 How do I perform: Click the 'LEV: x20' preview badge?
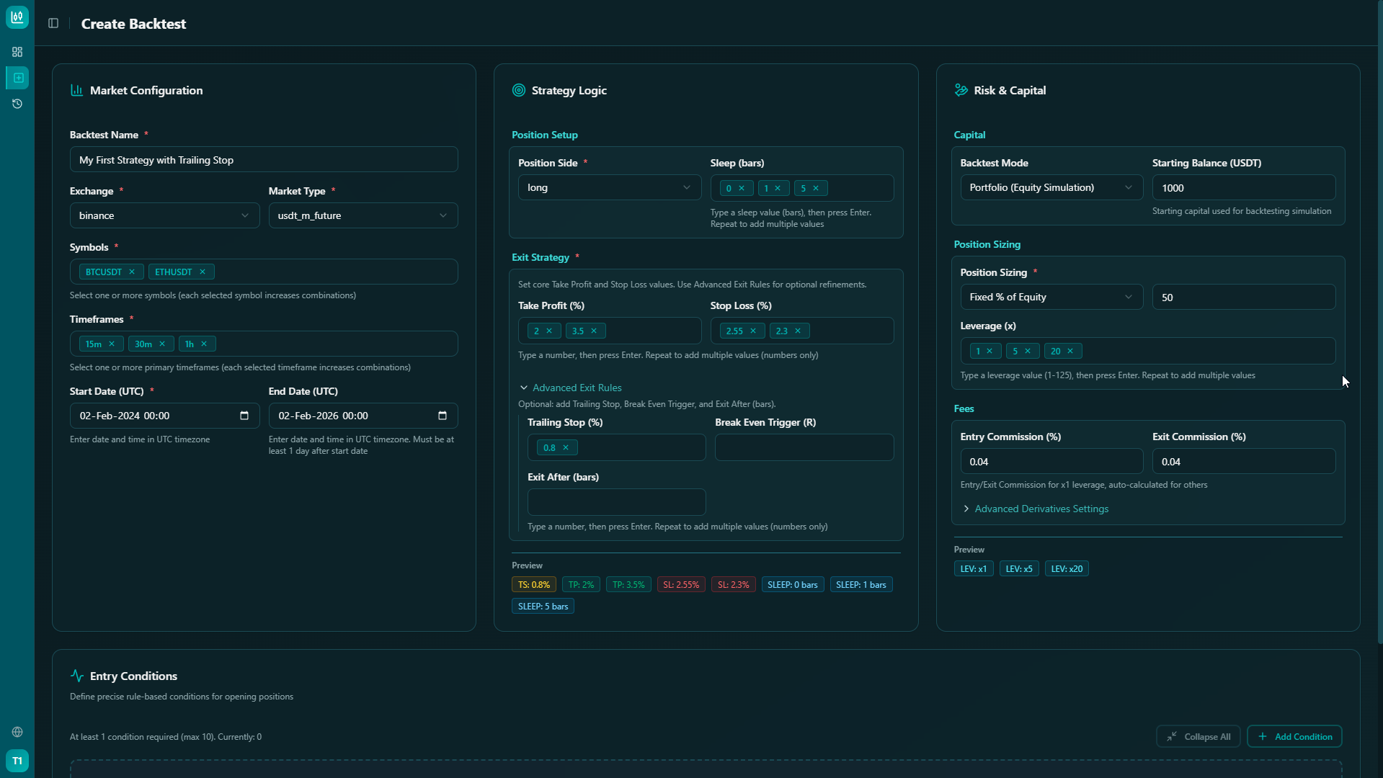(1067, 569)
